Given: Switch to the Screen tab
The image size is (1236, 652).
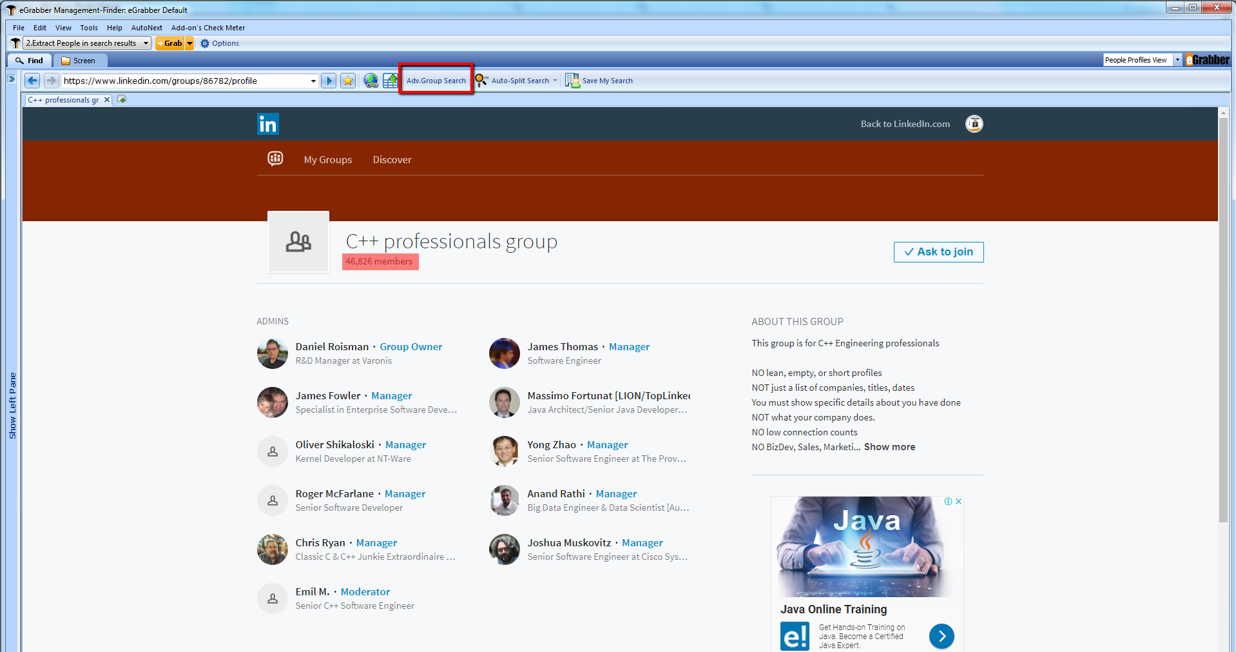Looking at the screenshot, I should 79,61.
